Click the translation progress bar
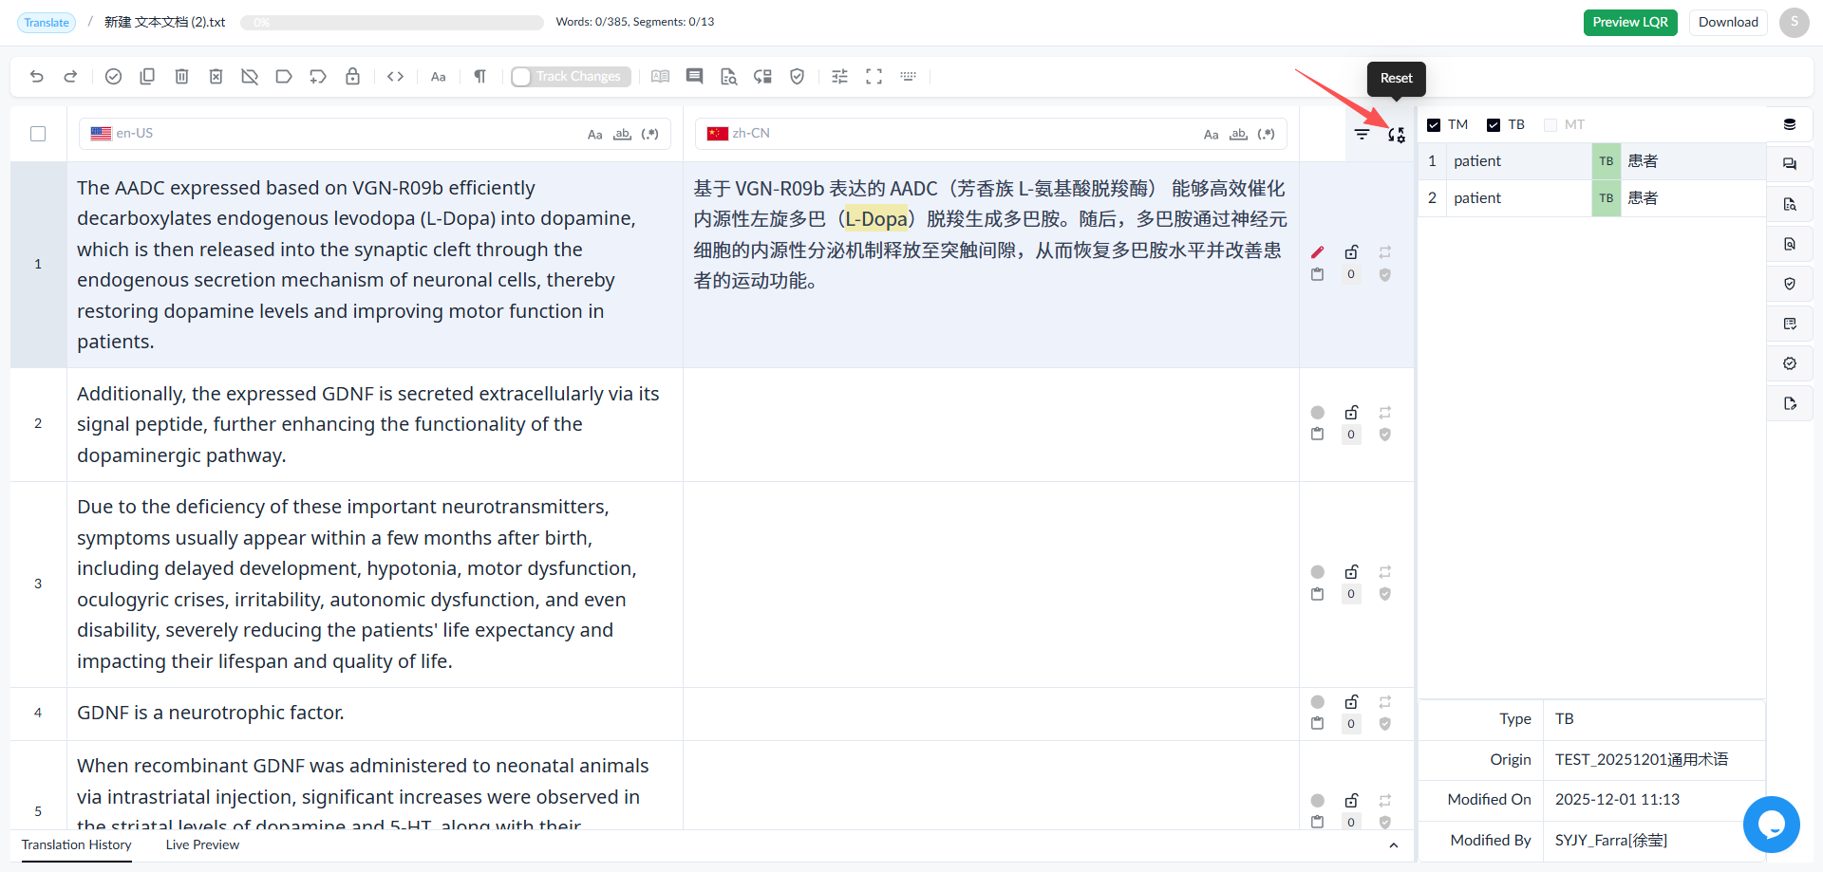Viewport: 1823px width, 872px height. (x=392, y=23)
